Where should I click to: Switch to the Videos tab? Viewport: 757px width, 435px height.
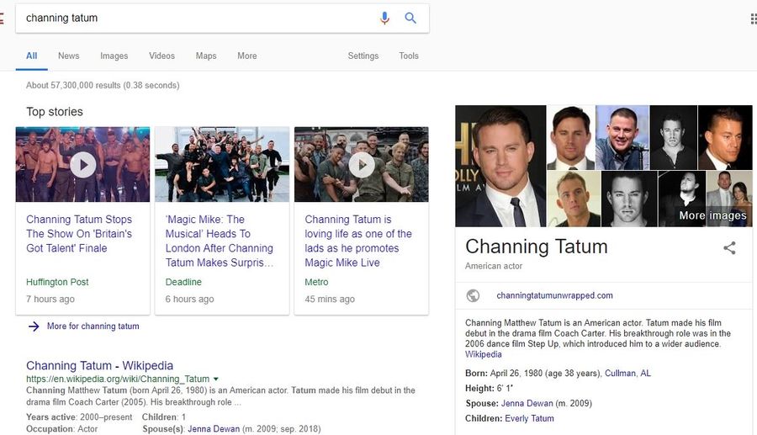pos(161,56)
